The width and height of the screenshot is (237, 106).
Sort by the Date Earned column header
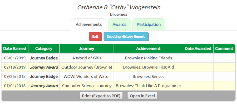[15, 48]
